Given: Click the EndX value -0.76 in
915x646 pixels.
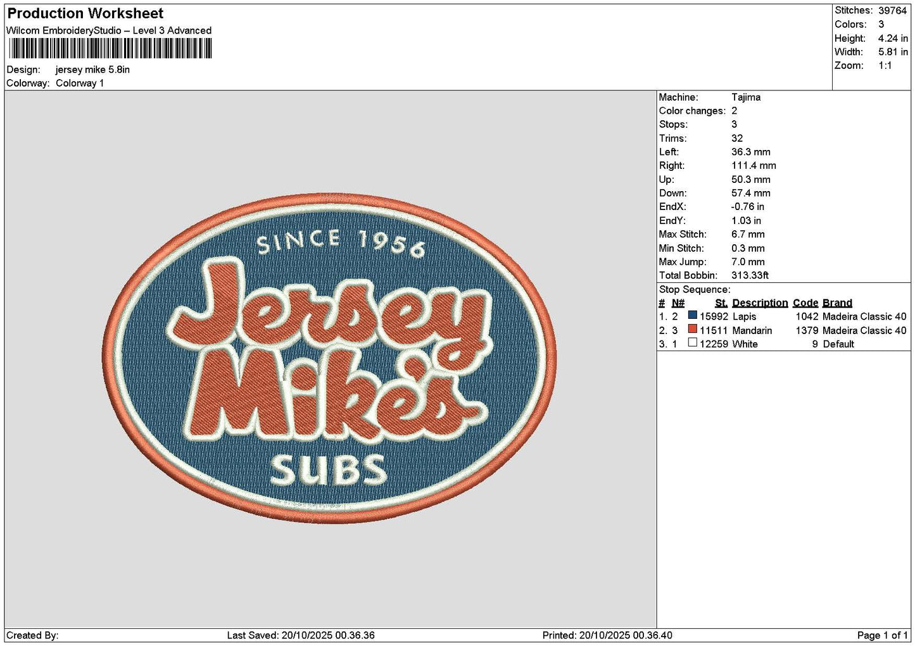Looking at the screenshot, I should [x=748, y=207].
